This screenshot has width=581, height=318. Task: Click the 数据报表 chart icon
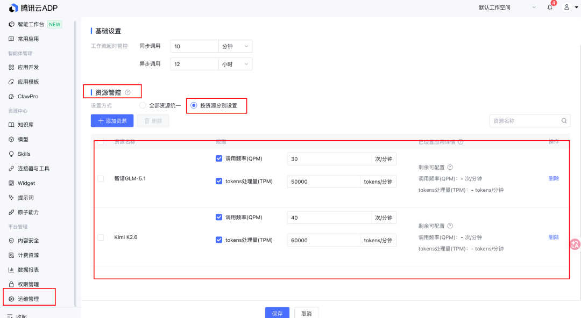tap(11, 270)
